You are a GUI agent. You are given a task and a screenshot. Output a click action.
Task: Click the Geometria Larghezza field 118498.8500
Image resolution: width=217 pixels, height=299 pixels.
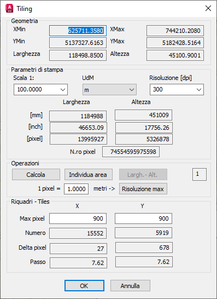[x=78, y=55]
